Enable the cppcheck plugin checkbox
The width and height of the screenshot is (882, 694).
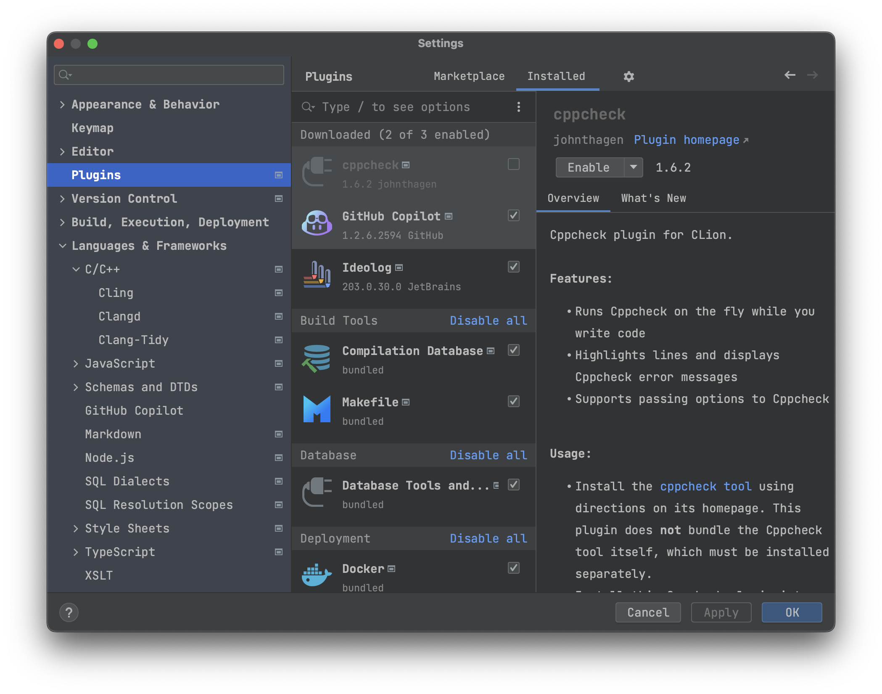click(513, 164)
